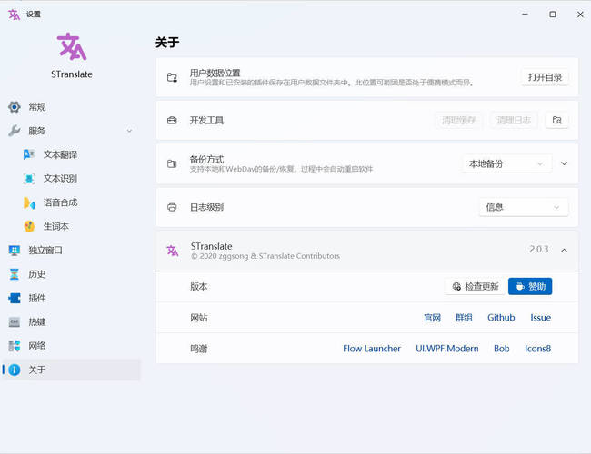591x454 pixels.
Task: Go to 语音合成 speech synthesis page
Action: (60, 202)
